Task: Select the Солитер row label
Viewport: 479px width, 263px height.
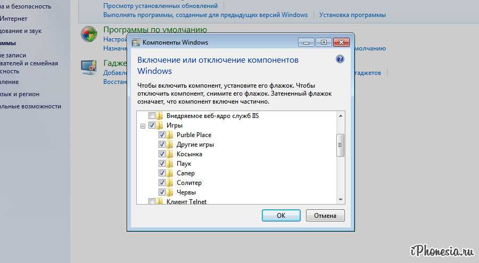Action: 189,182
